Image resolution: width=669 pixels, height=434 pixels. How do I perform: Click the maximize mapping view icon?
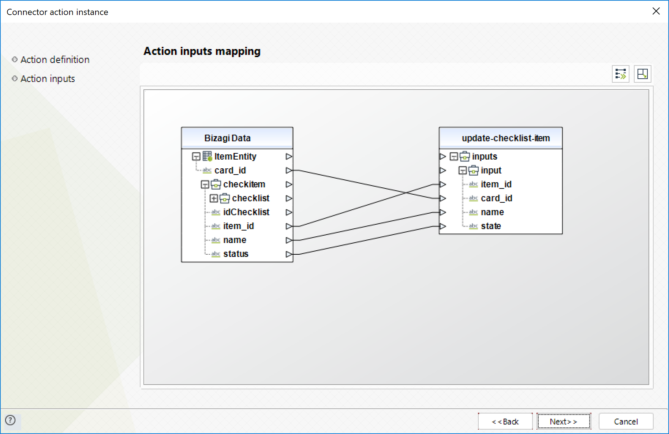tap(642, 74)
